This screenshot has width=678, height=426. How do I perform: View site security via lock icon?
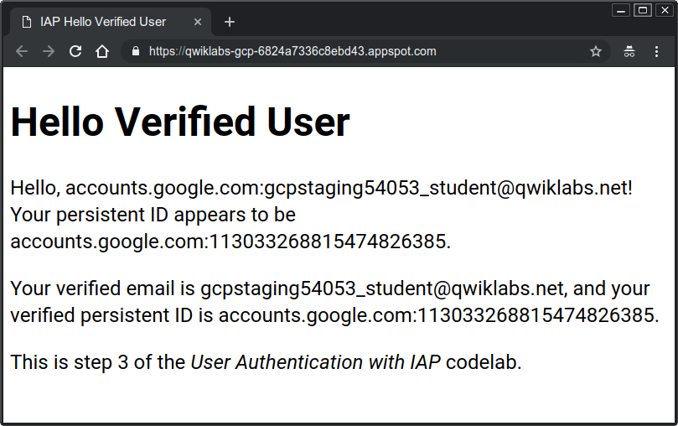click(x=135, y=51)
